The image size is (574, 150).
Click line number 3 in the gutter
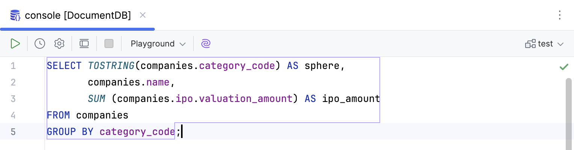tap(13, 99)
